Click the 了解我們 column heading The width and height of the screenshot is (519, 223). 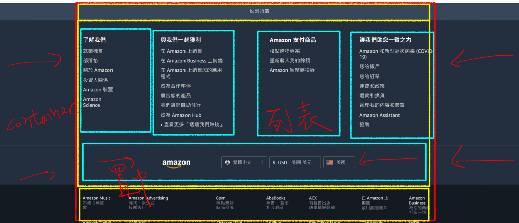tap(94, 40)
